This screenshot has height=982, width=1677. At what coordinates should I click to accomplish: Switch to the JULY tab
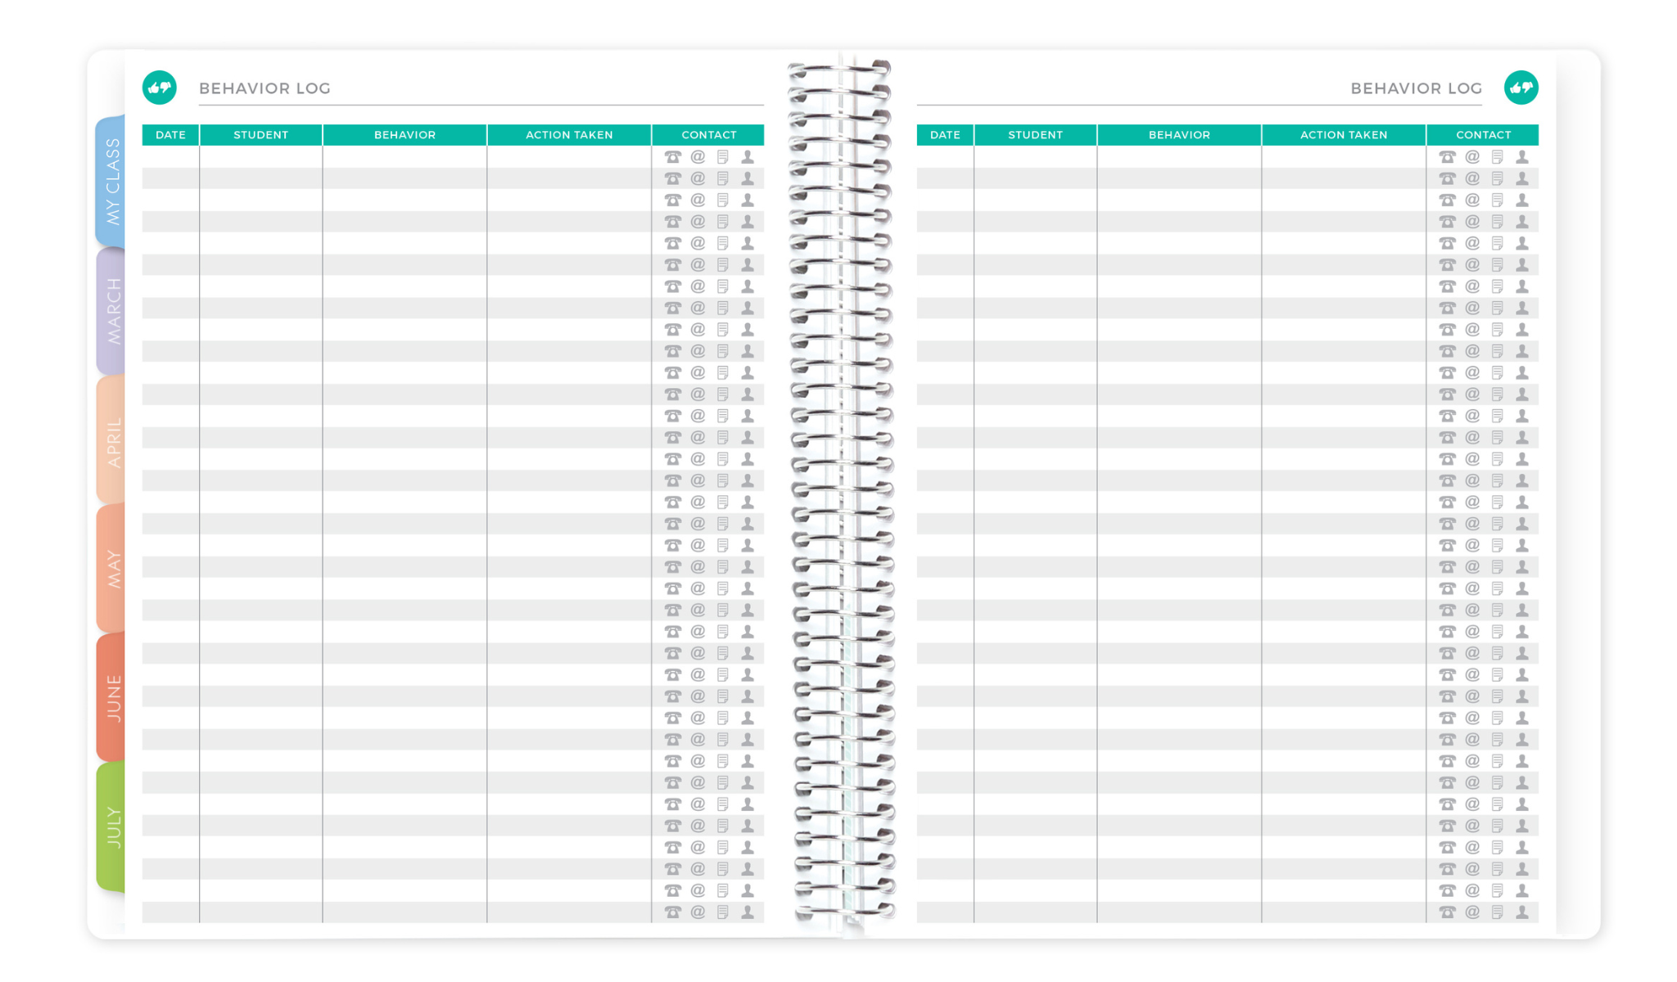pyautogui.click(x=111, y=827)
